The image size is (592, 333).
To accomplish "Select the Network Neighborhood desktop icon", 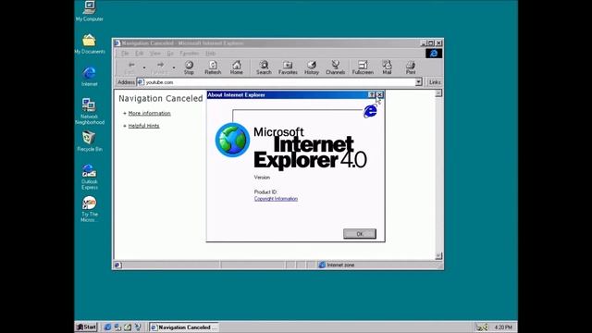I will point(90,111).
